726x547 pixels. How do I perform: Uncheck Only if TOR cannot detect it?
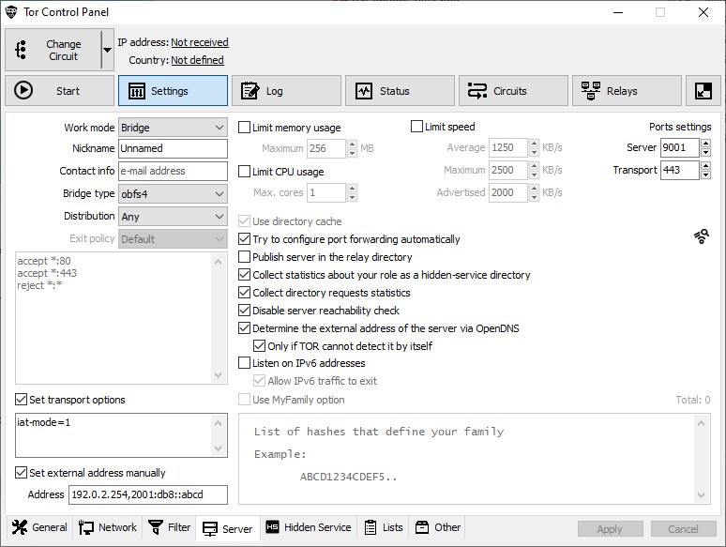pos(259,345)
